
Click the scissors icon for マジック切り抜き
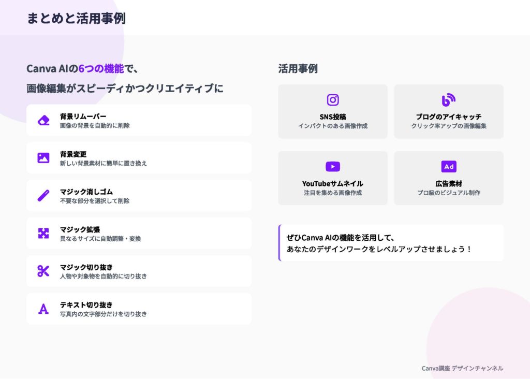click(x=43, y=271)
